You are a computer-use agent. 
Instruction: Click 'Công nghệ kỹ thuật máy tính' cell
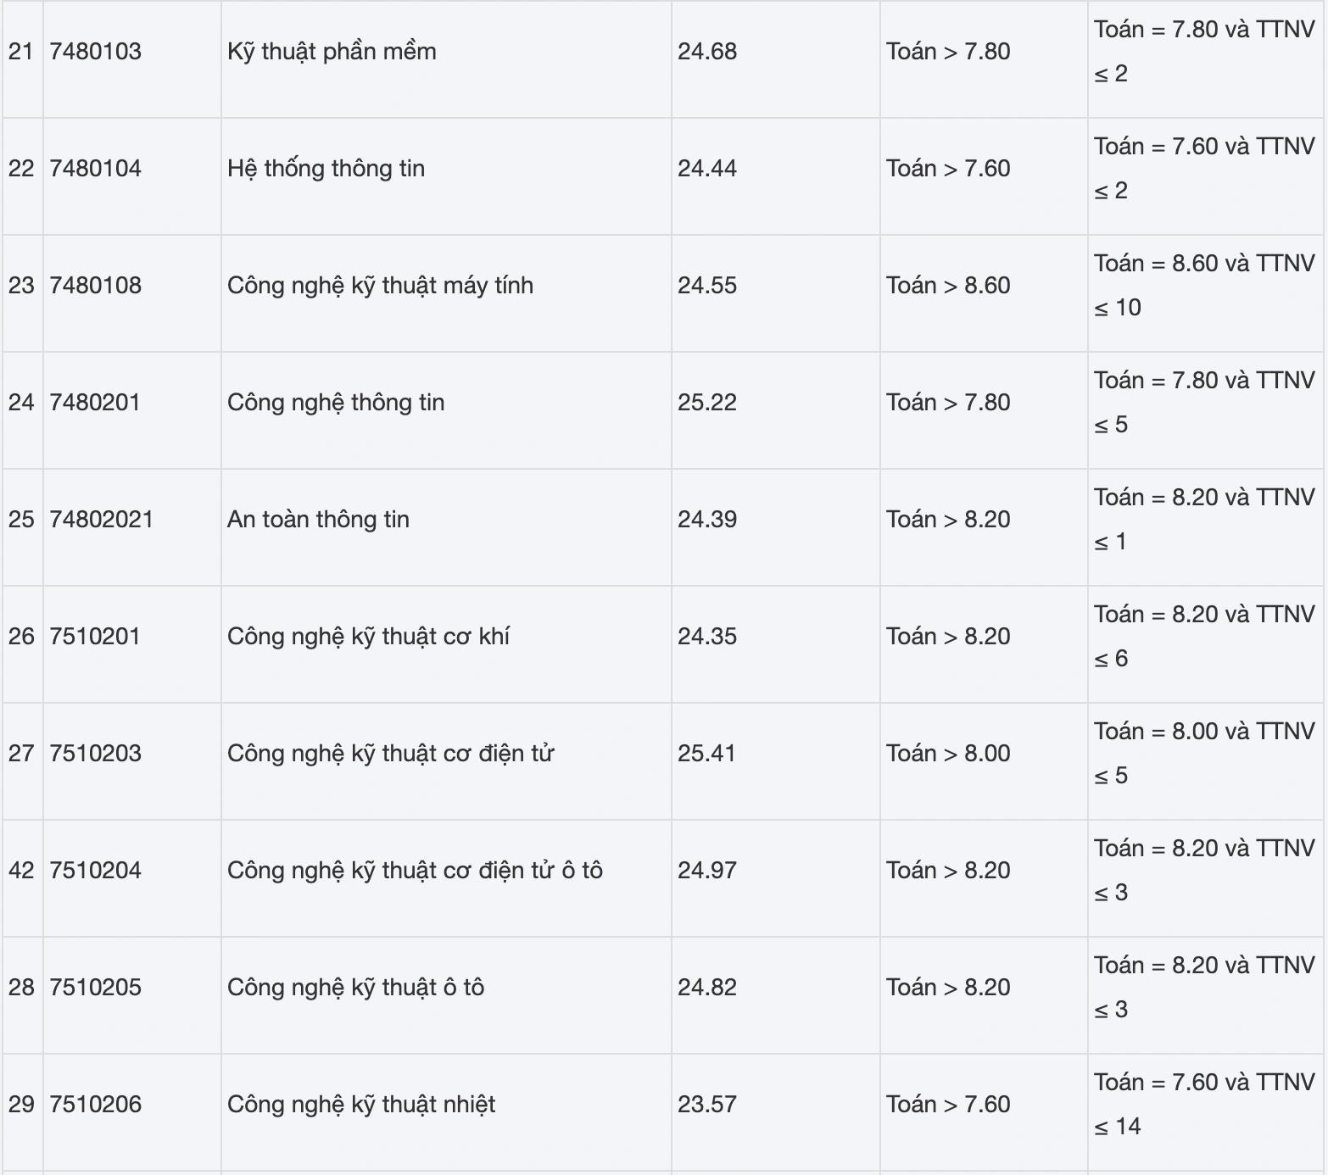click(x=380, y=286)
